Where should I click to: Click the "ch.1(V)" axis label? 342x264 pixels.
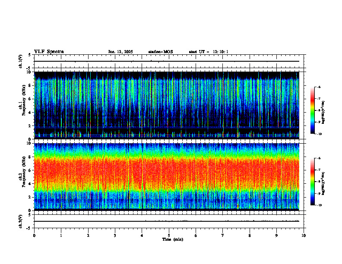(x=20, y=61)
